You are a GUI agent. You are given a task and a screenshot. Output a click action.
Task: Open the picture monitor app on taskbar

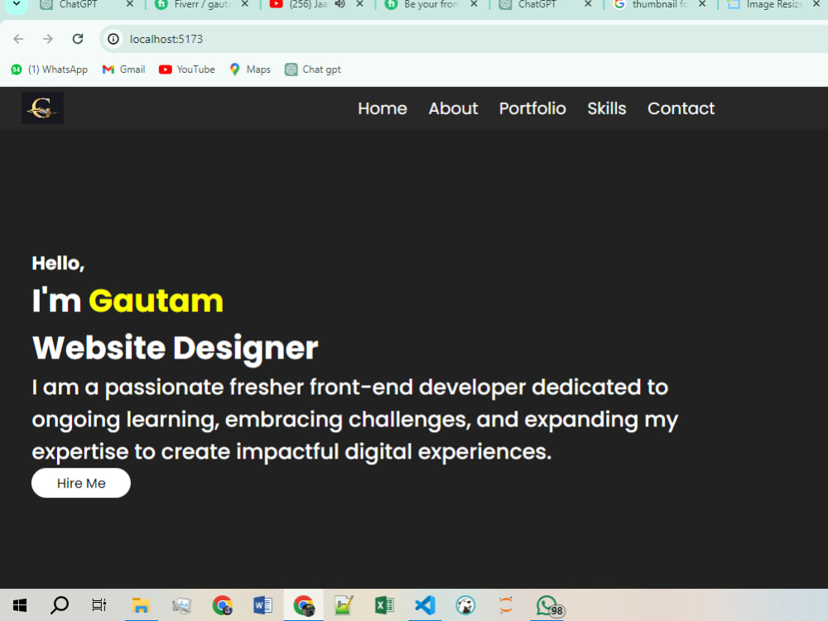181,605
